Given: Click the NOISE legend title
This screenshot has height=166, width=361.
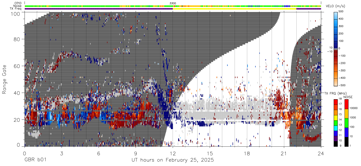Looking at the screenshot, I should 349,97.
